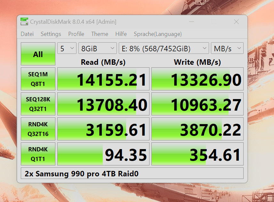
Task: Click the RND4K Q1T1 read result 94.35
Action: (103, 154)
